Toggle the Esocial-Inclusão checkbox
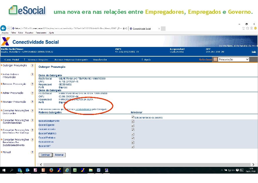 point(133,130)
